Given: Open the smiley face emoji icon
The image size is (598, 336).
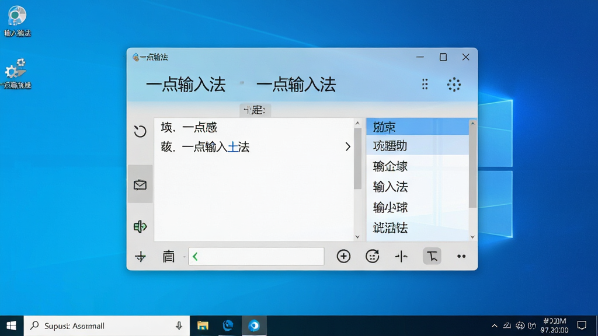Looking at the screenshot, I should point(372,257).
